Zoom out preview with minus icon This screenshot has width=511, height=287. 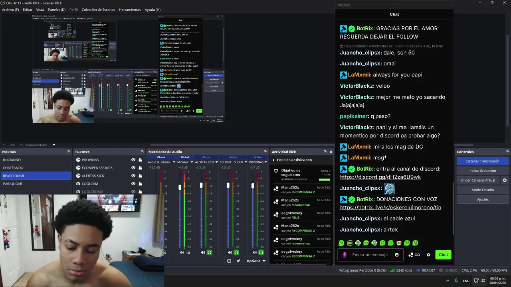[x=4, y=145]
